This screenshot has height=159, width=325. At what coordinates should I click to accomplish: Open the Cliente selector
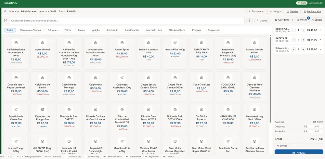click(x=262, y=21)
